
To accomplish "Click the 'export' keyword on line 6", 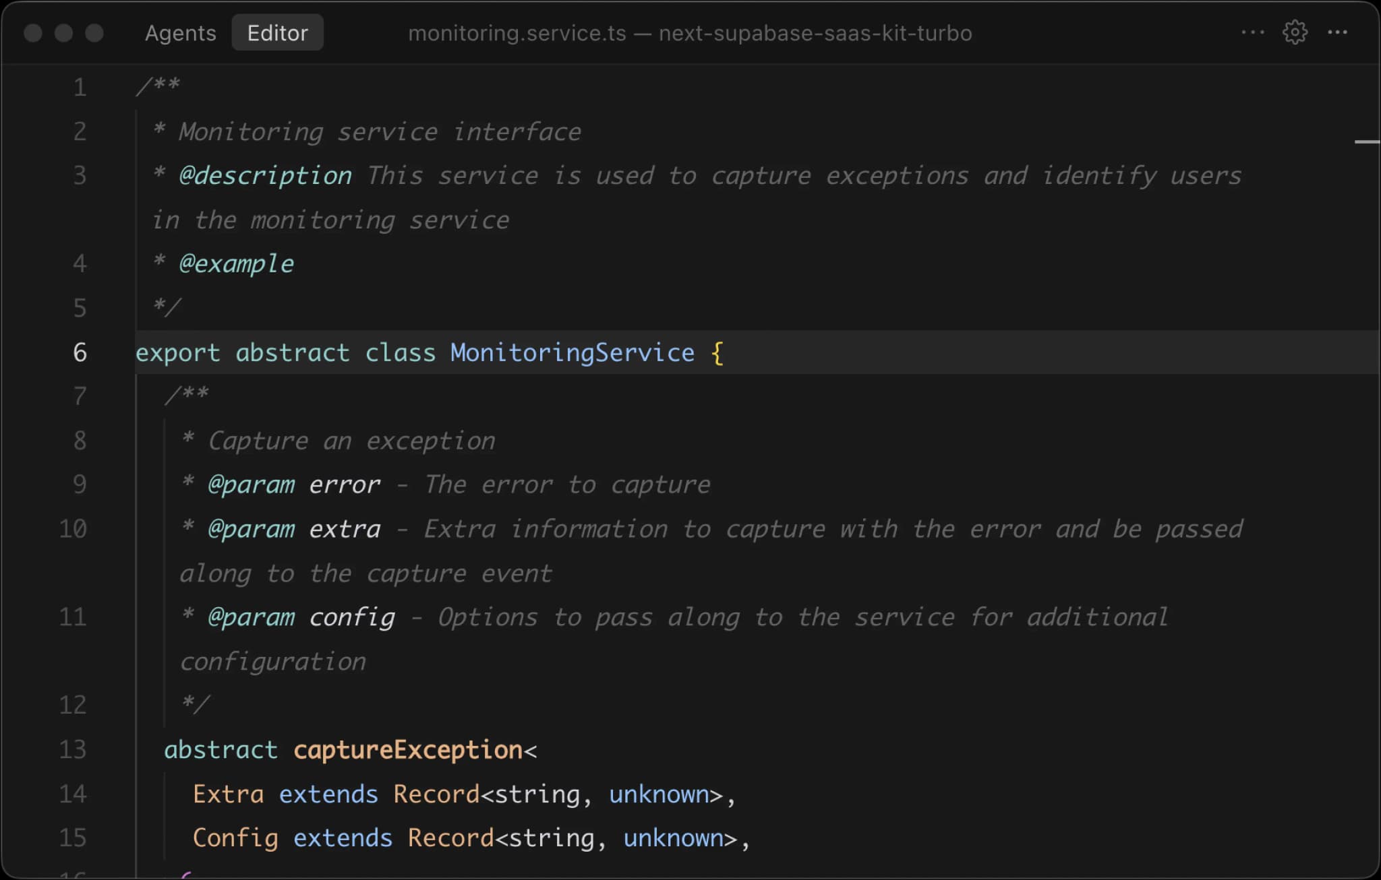I will [x=177, y=352].
